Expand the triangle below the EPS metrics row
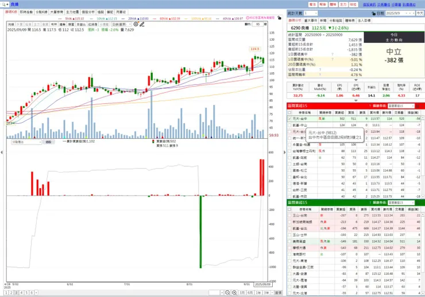 (x=356, y=100)
